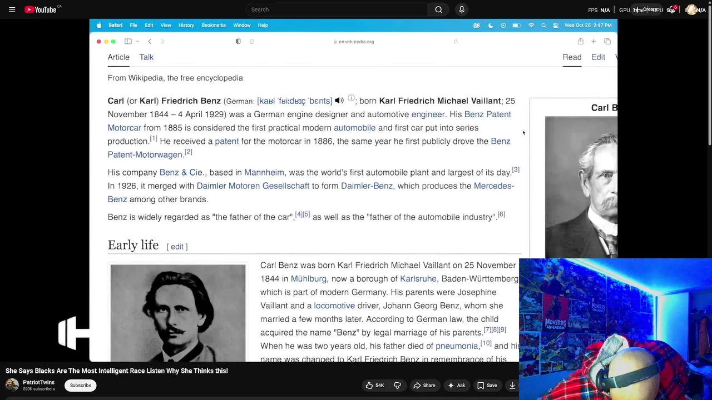Open citation reference [6]
712x400 pixels.
coord(501,214)
